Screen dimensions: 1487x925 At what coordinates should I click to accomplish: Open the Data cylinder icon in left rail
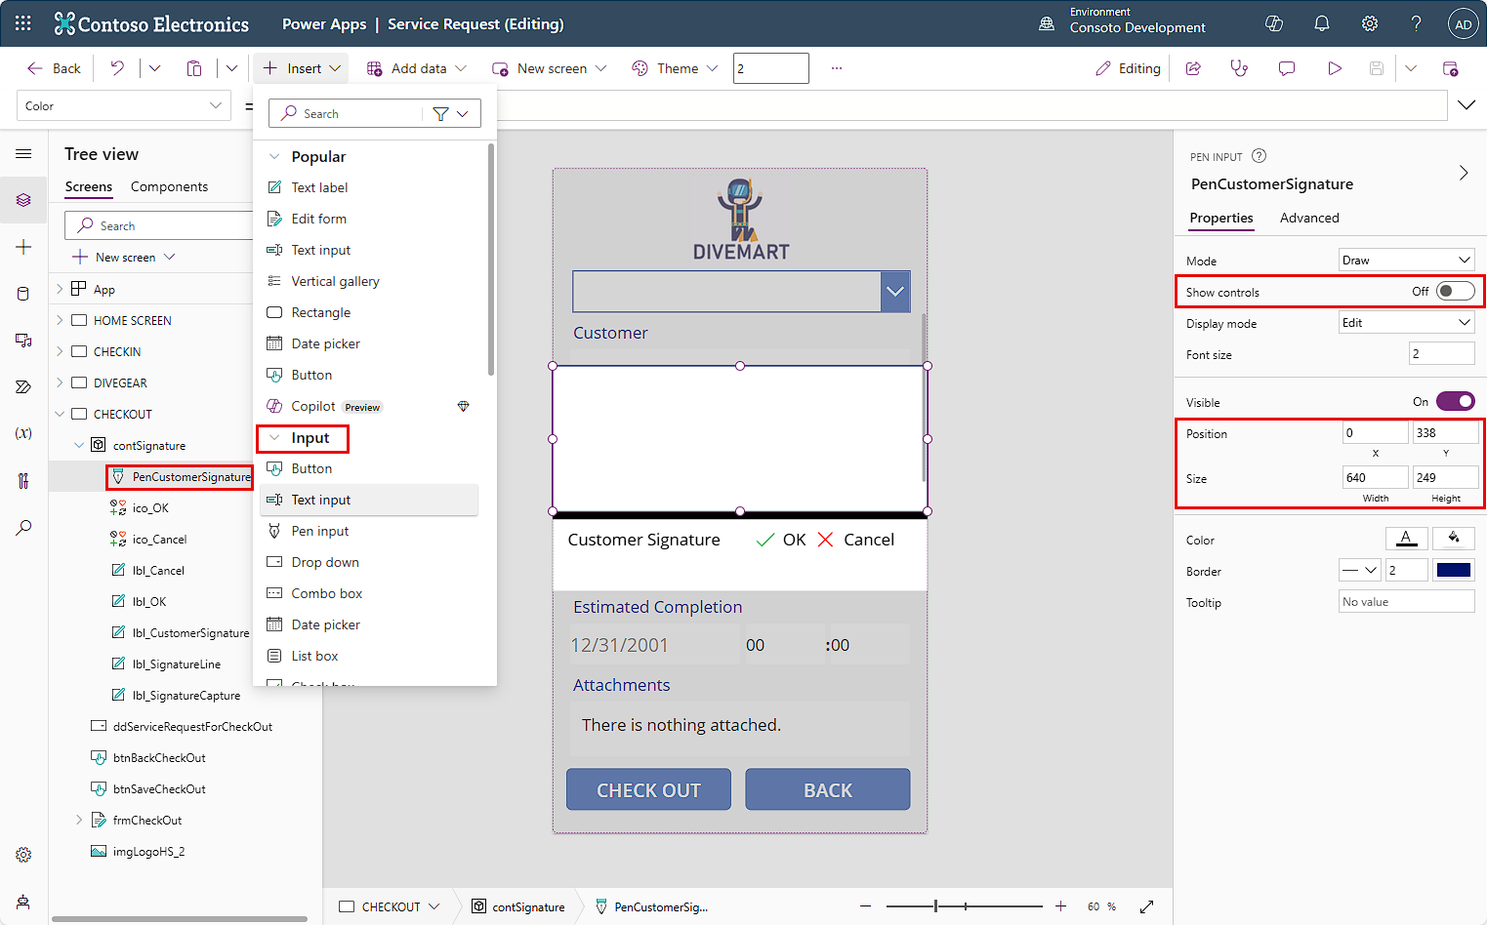point(23,294)
